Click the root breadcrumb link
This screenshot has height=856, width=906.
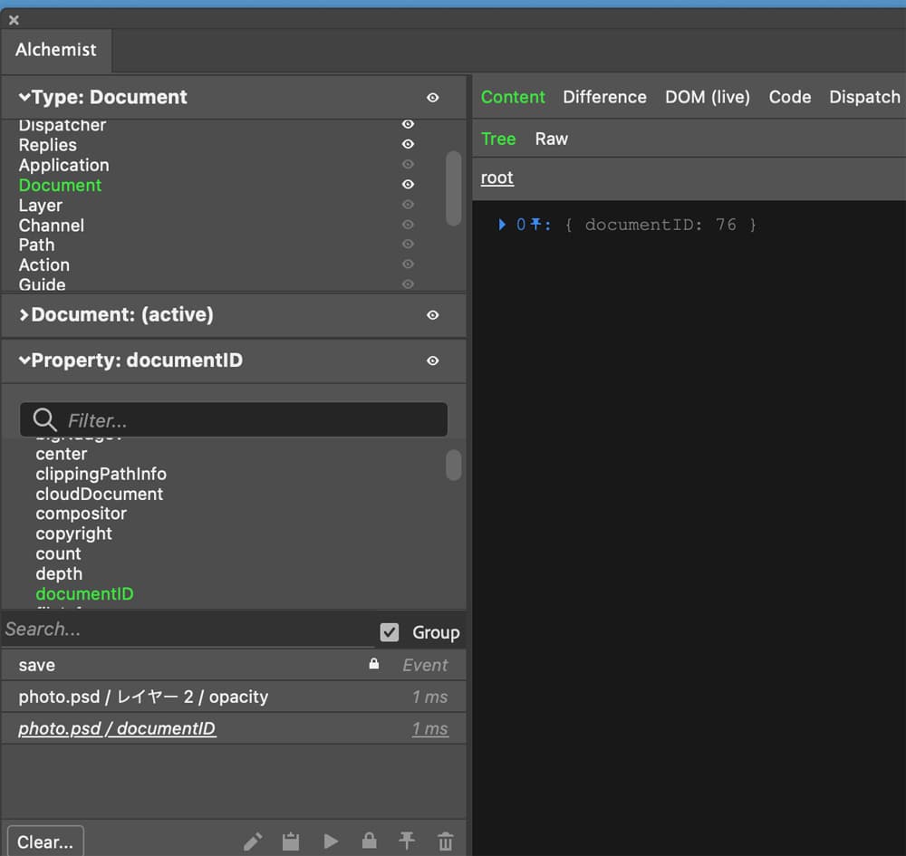[x=496, y=178]
